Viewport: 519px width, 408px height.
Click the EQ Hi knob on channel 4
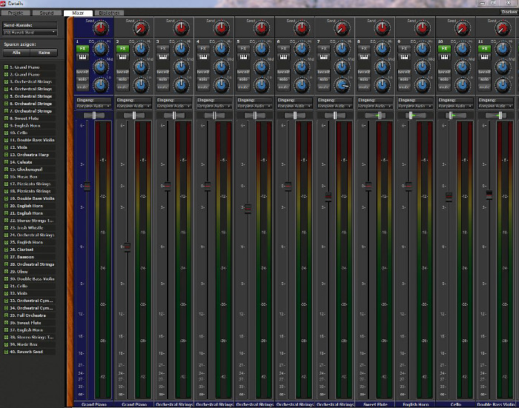tap(221, 49)
